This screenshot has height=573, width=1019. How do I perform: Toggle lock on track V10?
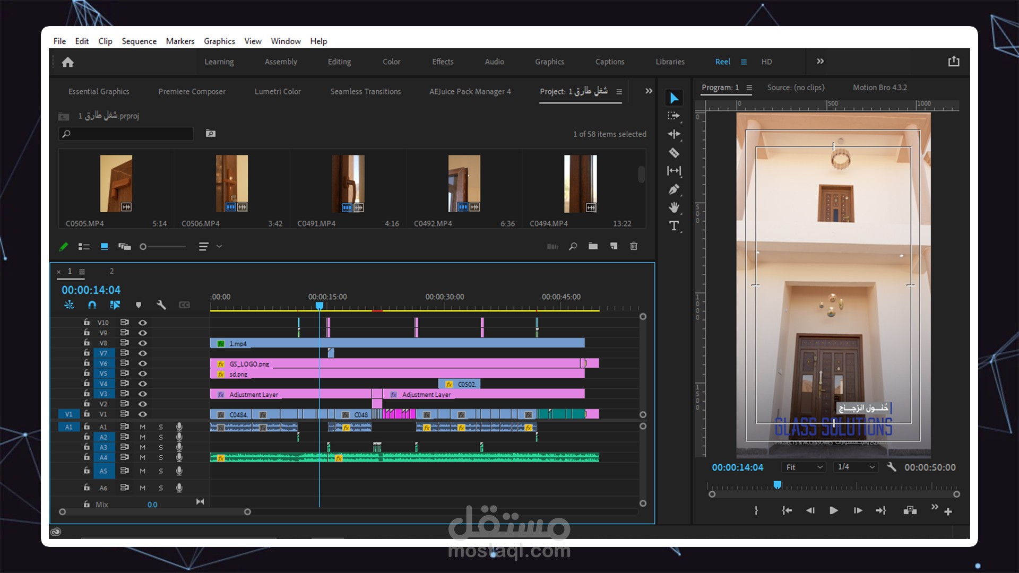87,322
